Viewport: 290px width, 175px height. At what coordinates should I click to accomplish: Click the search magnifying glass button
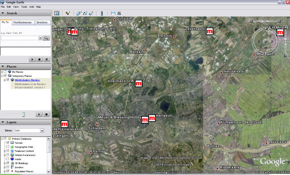[x=46, y=38]
